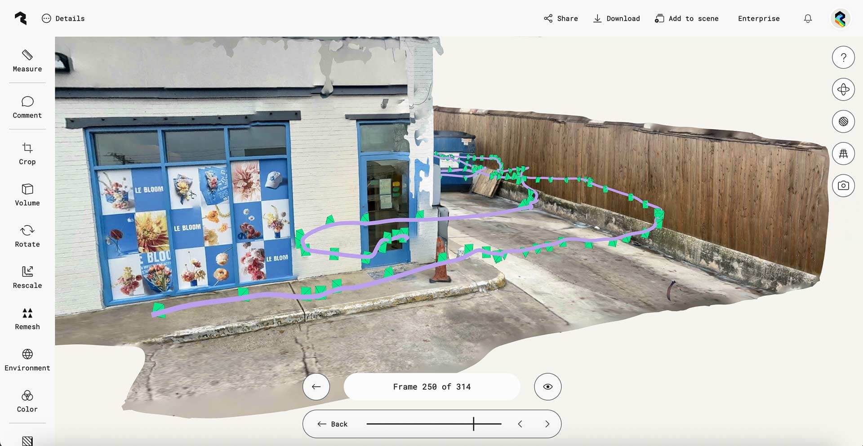Activate the Crop tool
The image size is (863, 446).
tap(27, 154)
